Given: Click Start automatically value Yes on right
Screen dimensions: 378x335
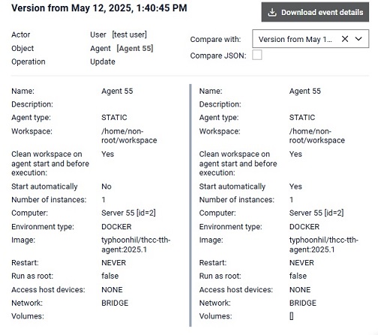Looking at the screenshot, I should [295, 187].
